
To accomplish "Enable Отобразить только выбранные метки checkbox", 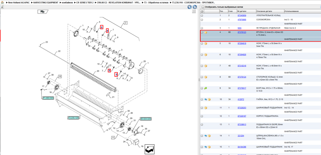I will pos(203,7).
